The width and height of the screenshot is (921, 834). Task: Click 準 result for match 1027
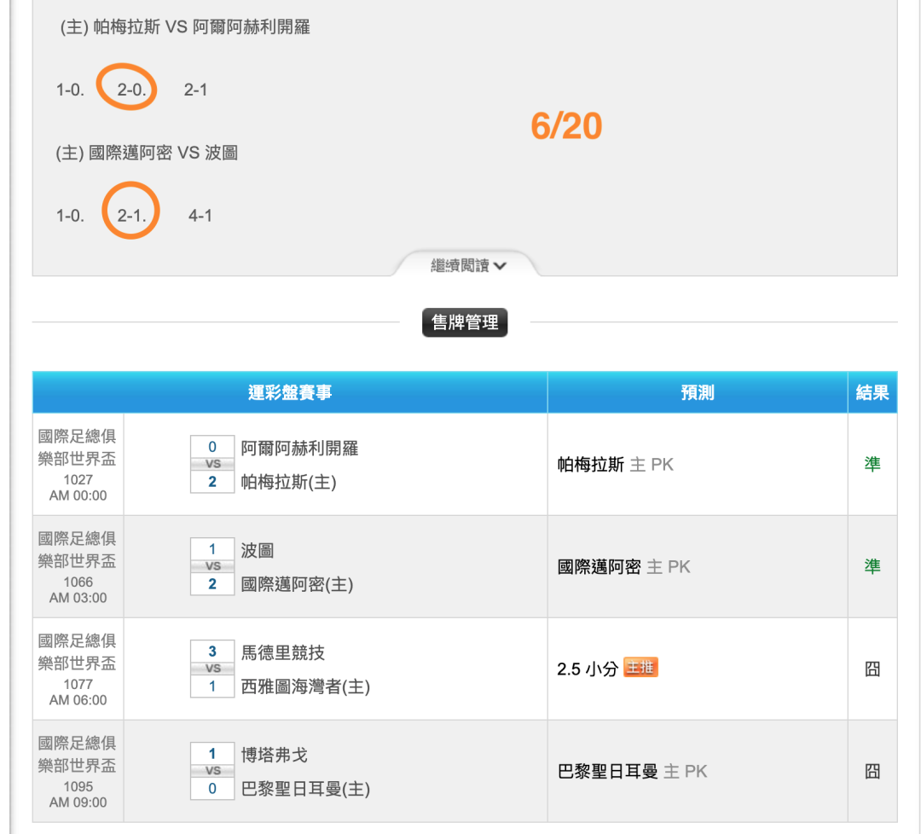coord(872,465)
